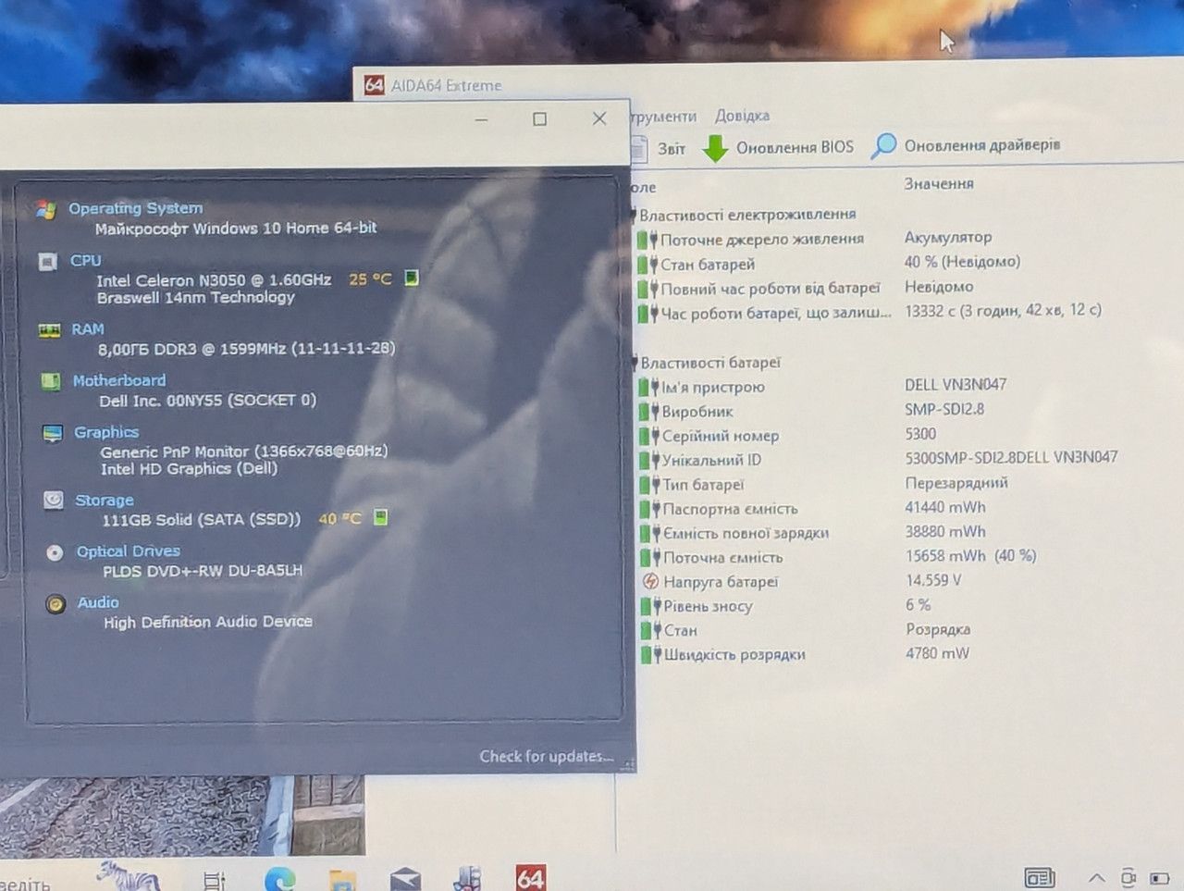Open the Optical Drives section link
Image resolution: width=1184 pixels, height=891 pixels.
pos(129,551)
